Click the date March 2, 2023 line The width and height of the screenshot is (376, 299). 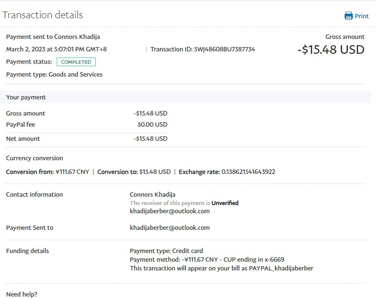click(56, 49)
